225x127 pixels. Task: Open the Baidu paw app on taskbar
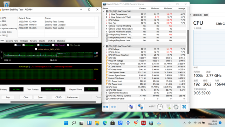(x=128, y=123)
